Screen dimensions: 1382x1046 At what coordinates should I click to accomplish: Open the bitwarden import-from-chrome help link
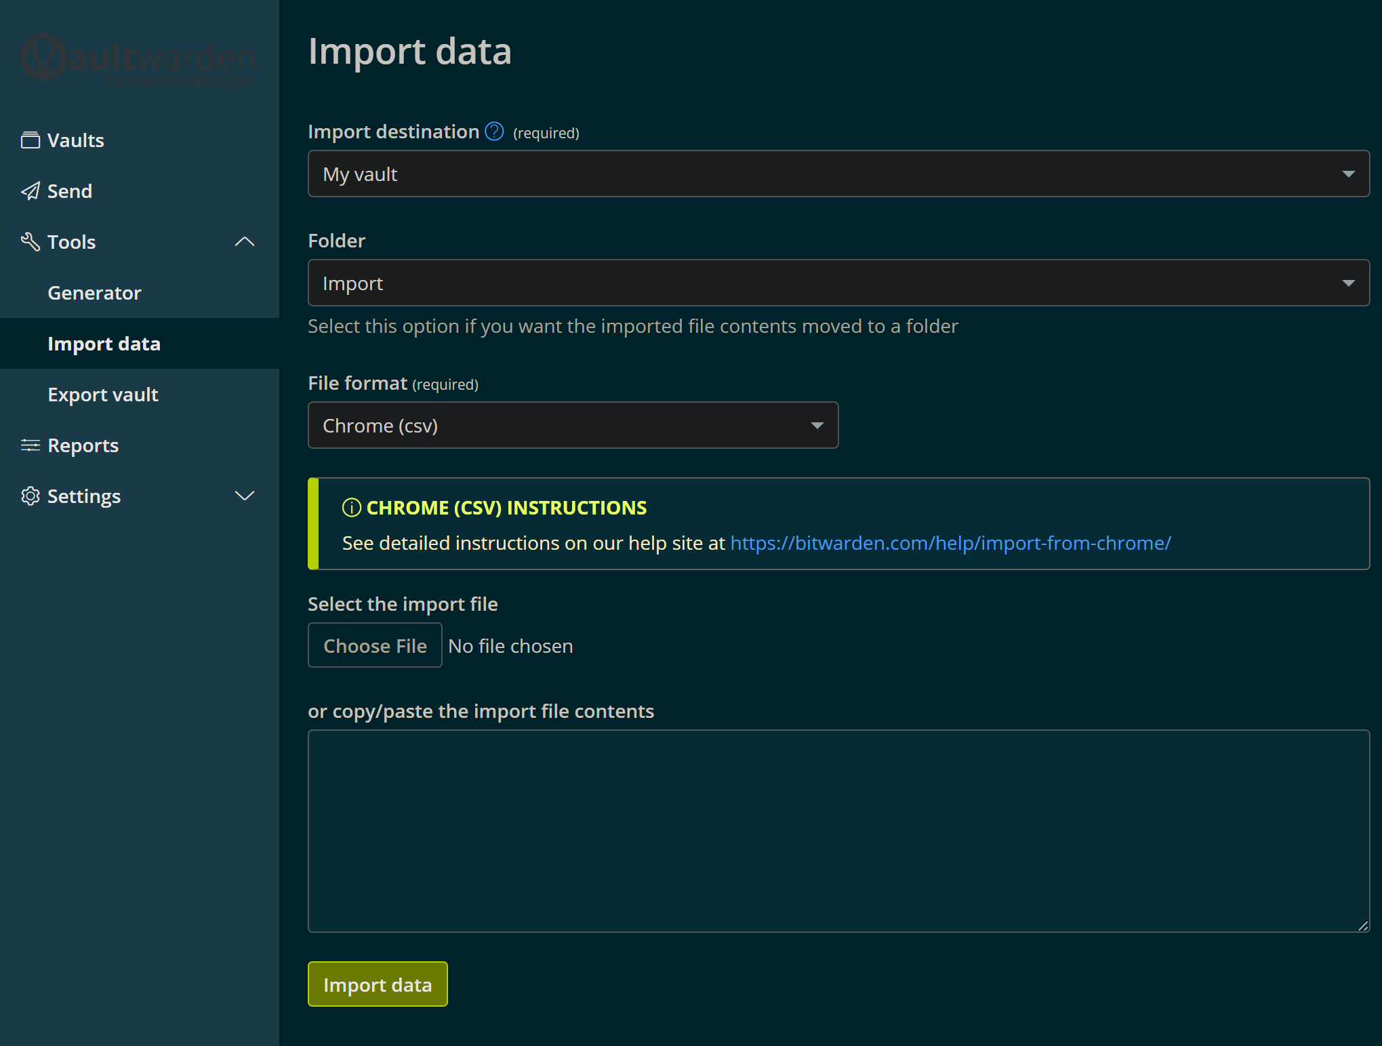click(950, 543)
